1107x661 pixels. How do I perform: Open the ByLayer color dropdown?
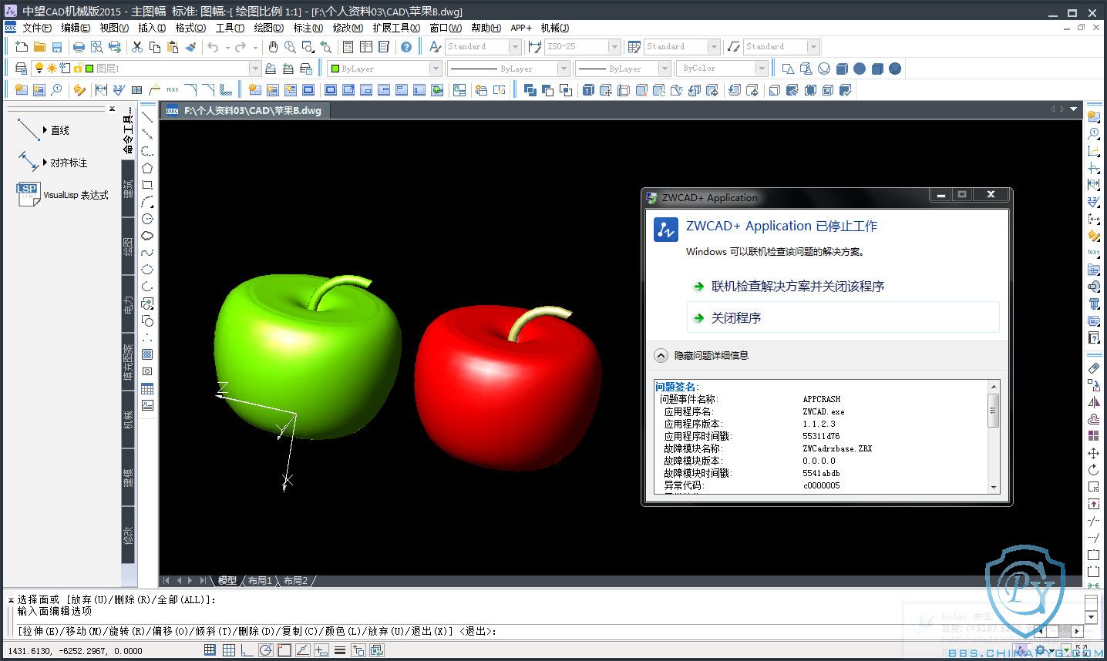pyautogui.click(x=436, y=69)
